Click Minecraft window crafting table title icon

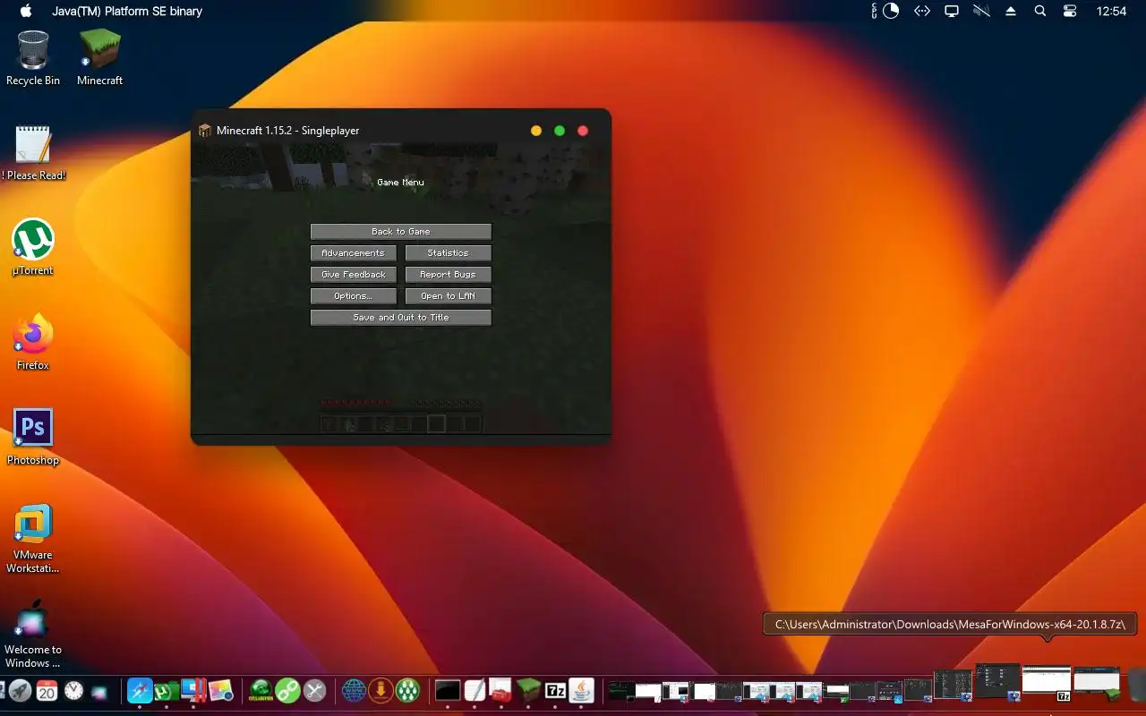(205, 131)
